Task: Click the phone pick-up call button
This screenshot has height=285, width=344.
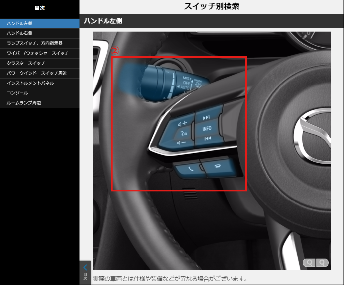Action: click(190, 168)
